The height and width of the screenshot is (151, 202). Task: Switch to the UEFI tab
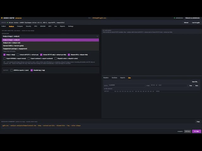point(50,26)
